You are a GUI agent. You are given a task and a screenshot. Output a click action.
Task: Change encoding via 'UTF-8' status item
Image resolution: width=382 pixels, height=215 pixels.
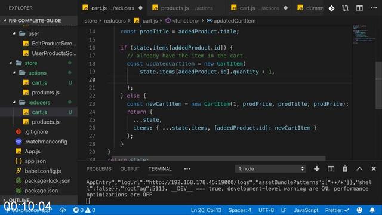pos(266,210)
